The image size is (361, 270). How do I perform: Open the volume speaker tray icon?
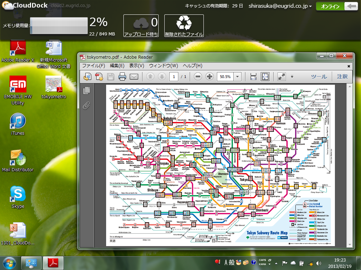(319, 263)
